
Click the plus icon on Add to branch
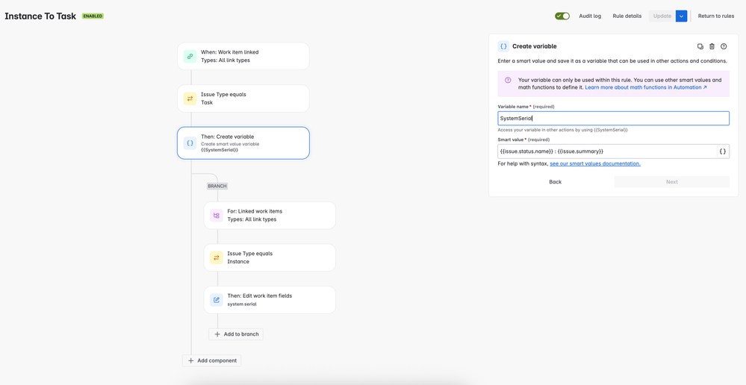(217, 334)
